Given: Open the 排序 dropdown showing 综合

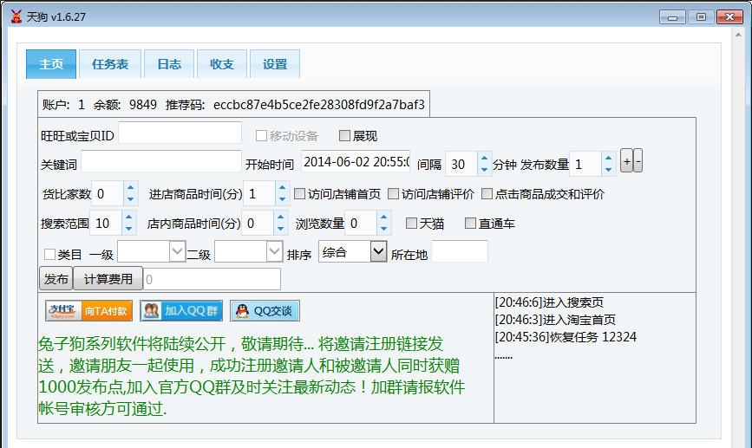Looking at the screenshot, I should pyautogui.click(x=378, y=251).
